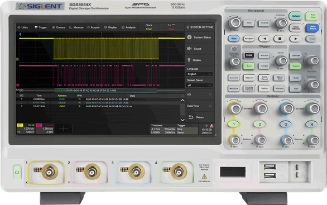Select the Update option

(199, 60)
